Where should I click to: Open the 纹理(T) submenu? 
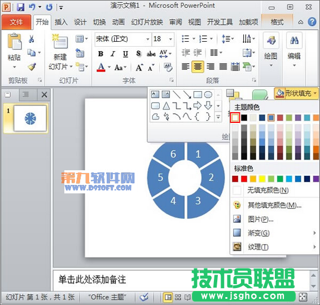point(275,247)
